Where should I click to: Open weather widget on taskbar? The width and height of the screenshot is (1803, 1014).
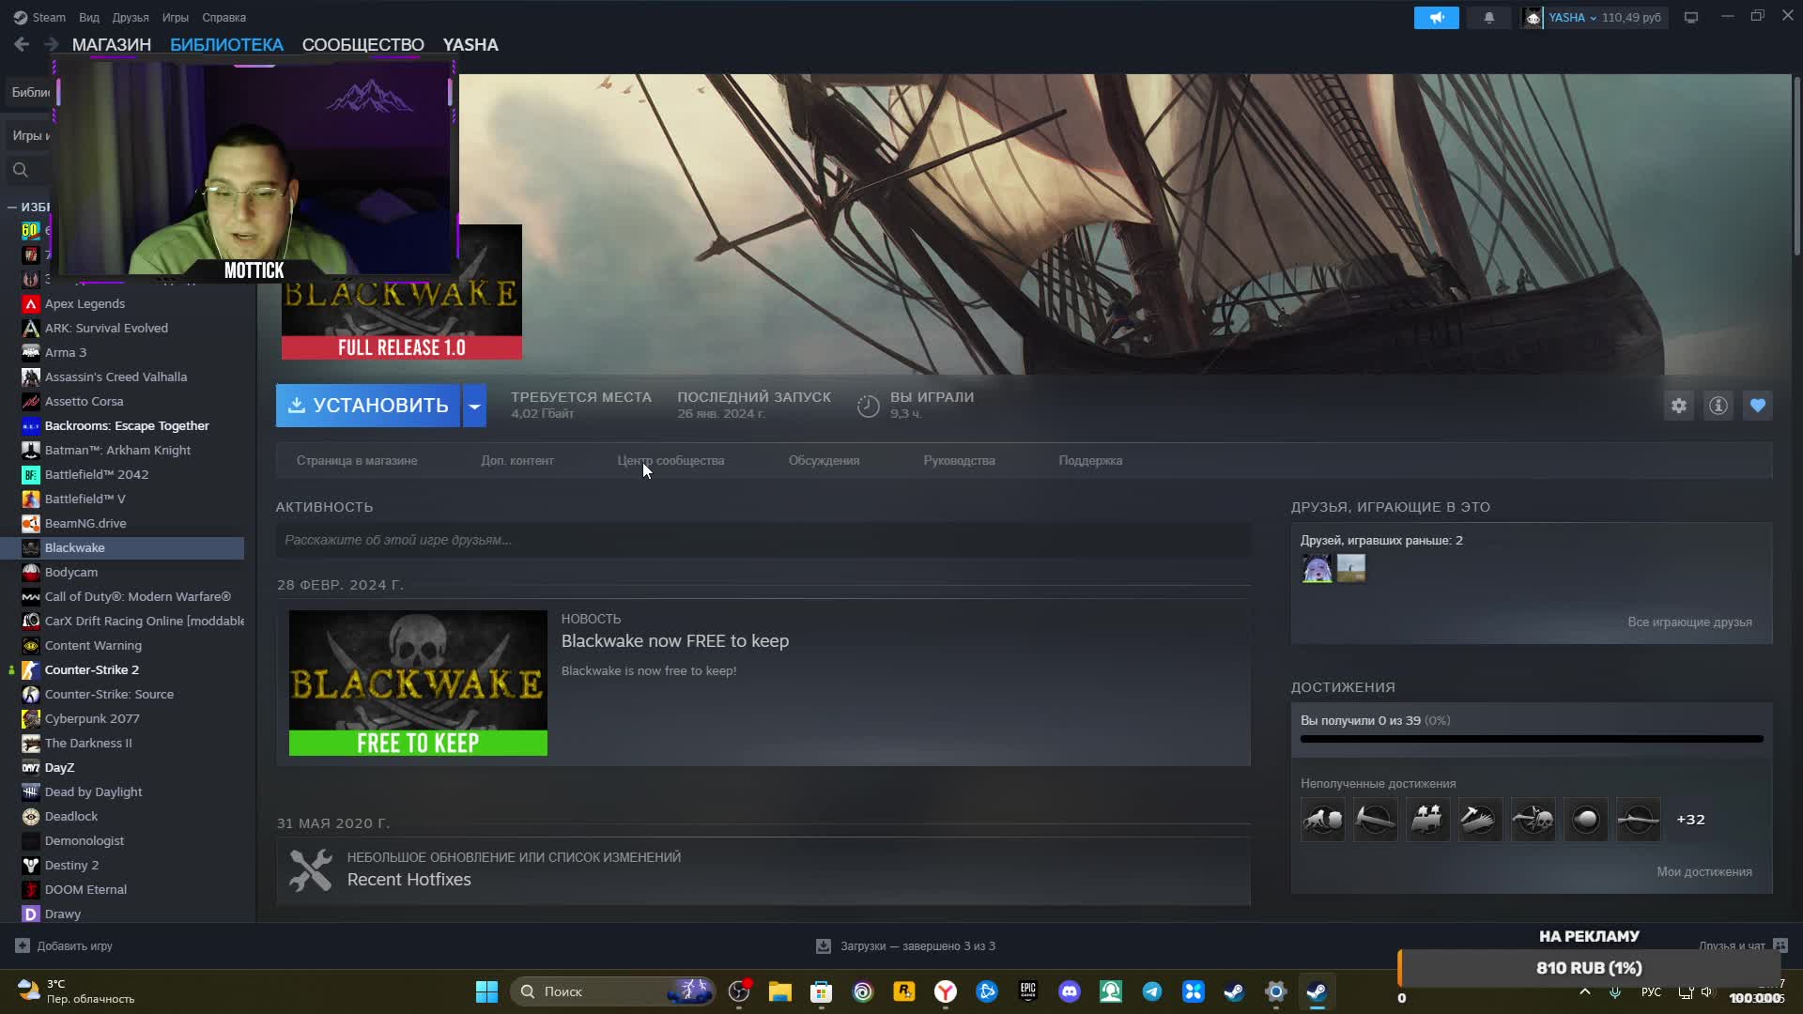coord(75,991)
